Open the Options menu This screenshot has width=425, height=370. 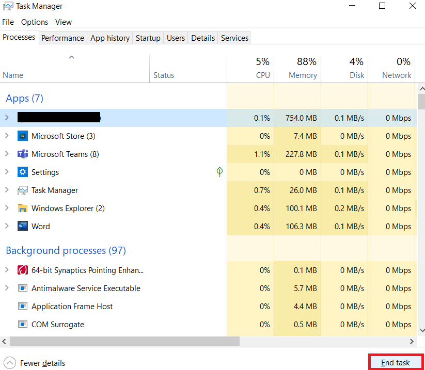point(35,22)
